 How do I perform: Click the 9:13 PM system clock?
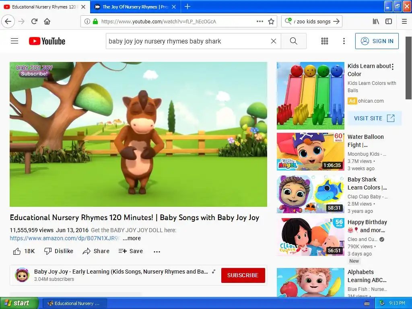[397, 303]
